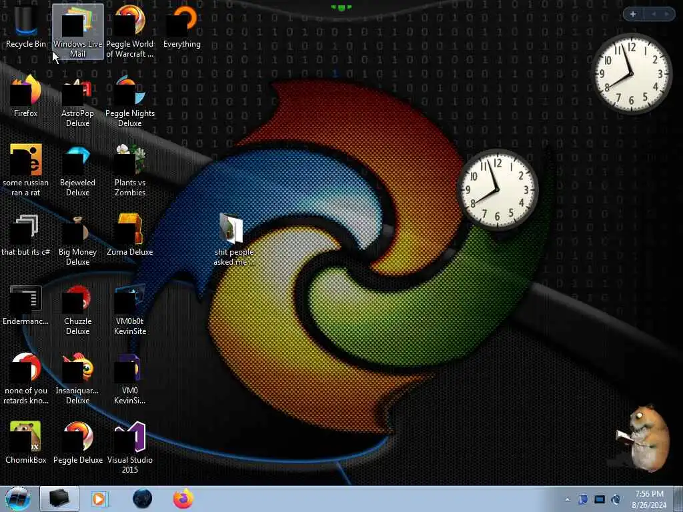The height and width of the screenshot is (512, 683).
Task: Select the VM0b0t KevinSite icon
Action: click(130, 309)
